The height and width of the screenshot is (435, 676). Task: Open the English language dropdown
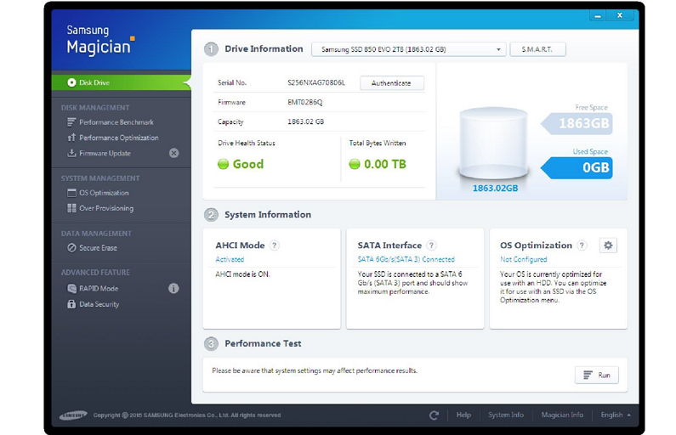click(x=616, y=415)
